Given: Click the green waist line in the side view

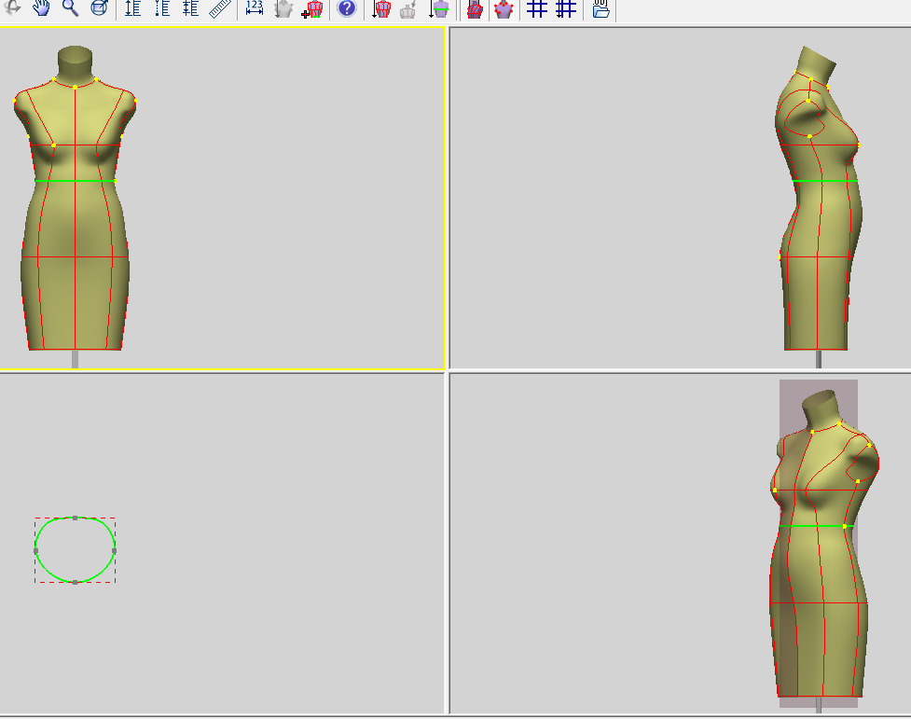Looking at the screenshot, I should (825, 181).
